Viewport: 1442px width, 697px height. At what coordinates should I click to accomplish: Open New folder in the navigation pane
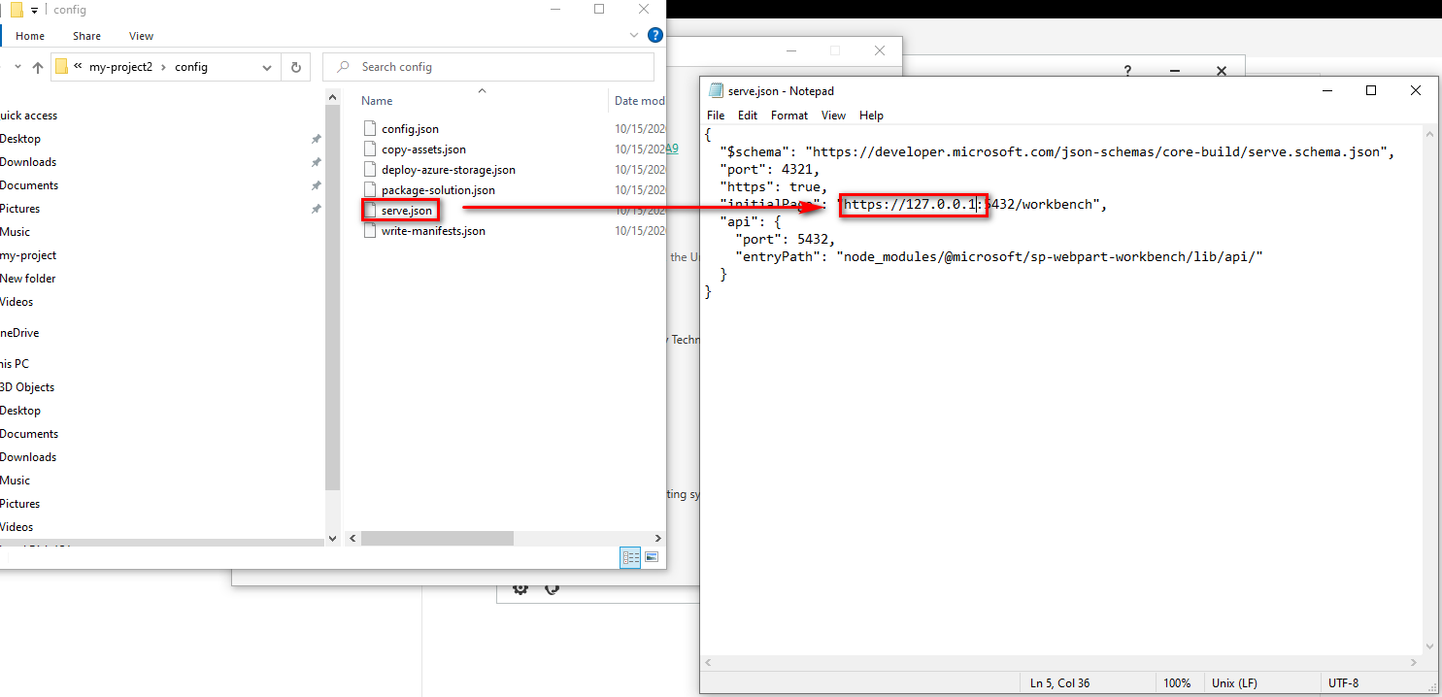coord(28,279)
